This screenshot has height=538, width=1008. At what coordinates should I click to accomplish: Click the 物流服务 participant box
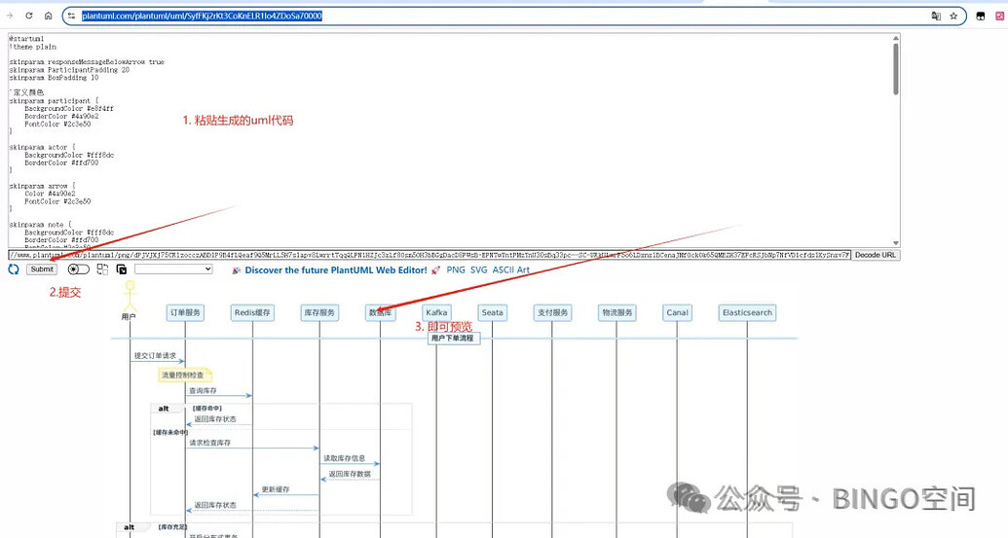616,312
